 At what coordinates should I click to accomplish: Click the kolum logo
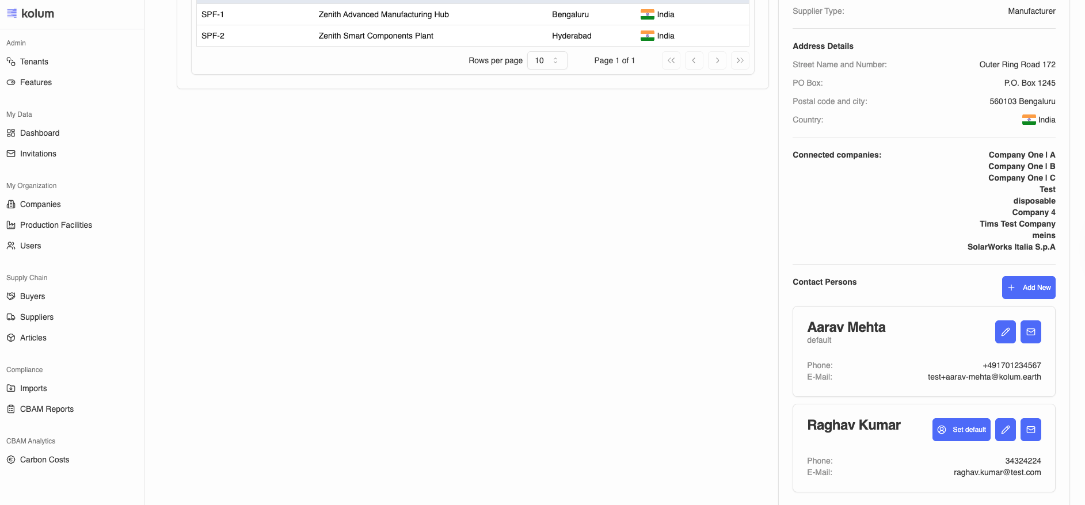[x=31, y=13]
